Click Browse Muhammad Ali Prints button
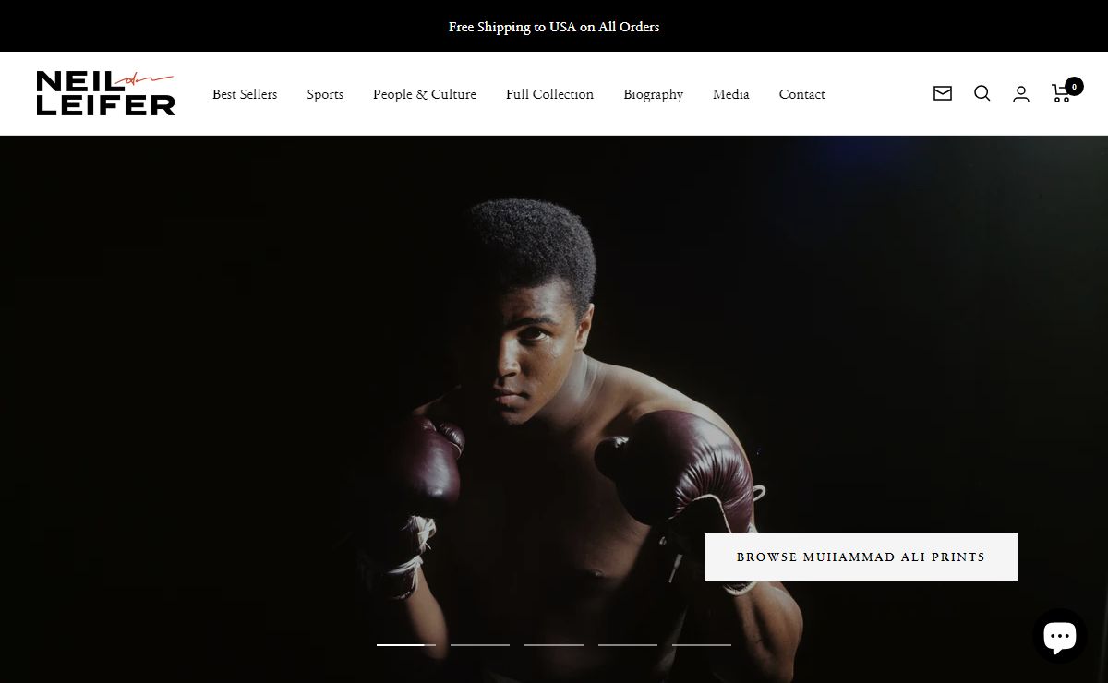Image resolution: width=1108 pixels, height=683 pixels. point(861,557)
